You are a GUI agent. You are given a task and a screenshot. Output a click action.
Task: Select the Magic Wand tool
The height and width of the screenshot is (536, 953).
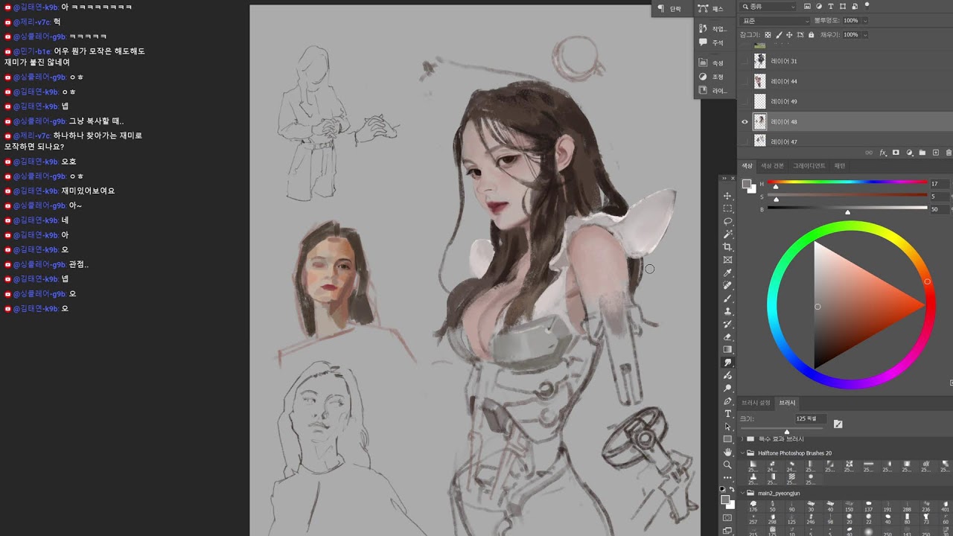tap(727, 234)
